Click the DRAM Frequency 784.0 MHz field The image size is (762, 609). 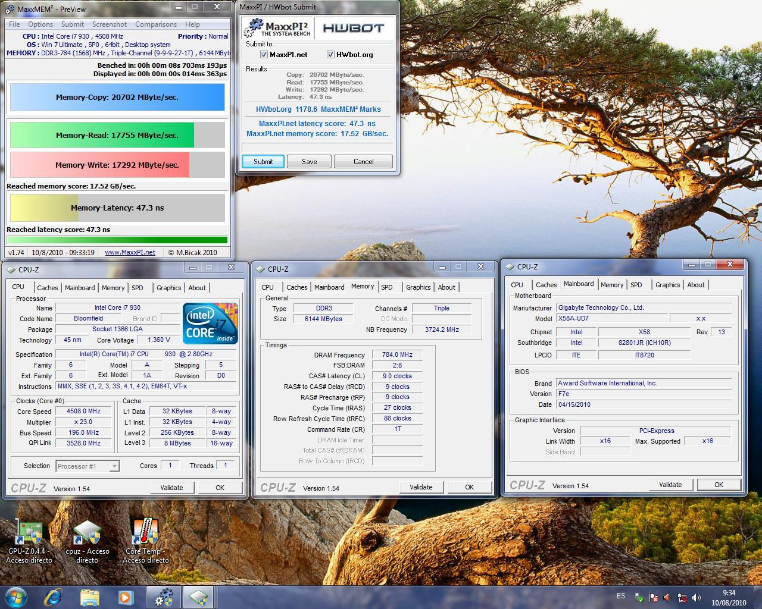[398, 355]
